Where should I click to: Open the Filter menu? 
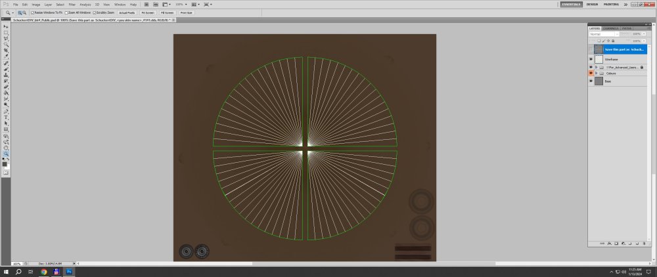(x=72, y=5)
